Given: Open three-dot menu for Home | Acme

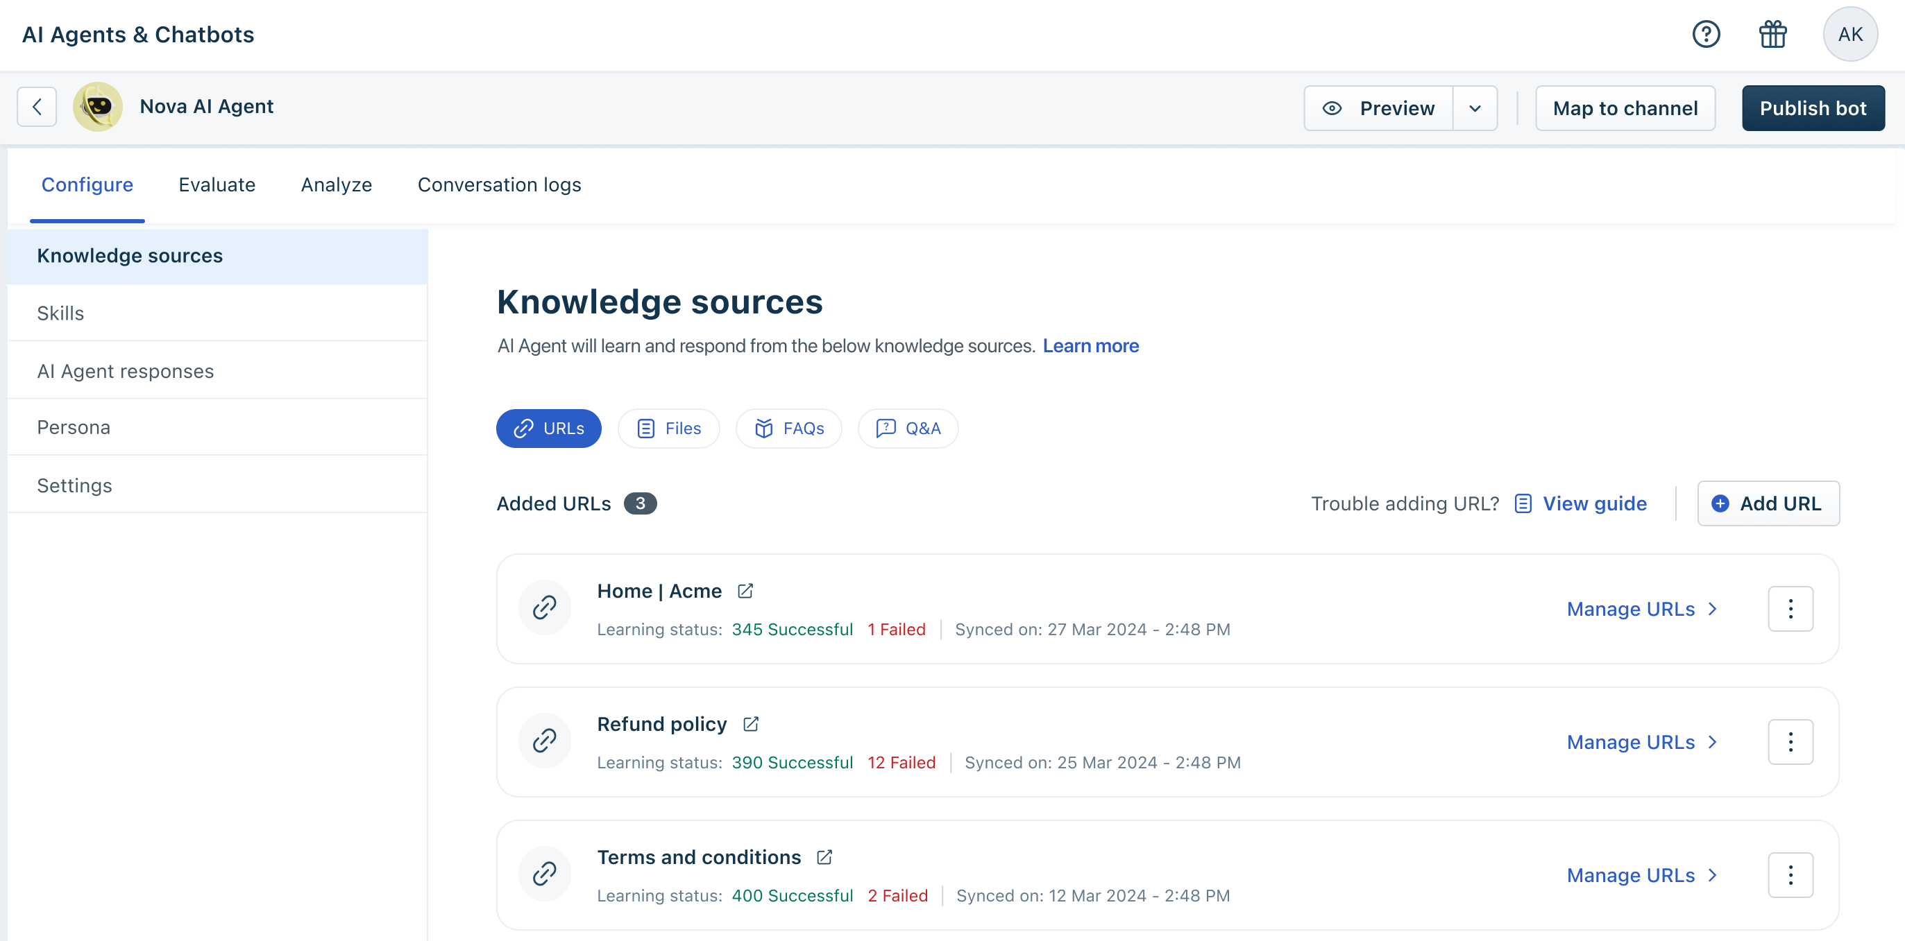Looking at the screenshot, I should click(1790, 608).
